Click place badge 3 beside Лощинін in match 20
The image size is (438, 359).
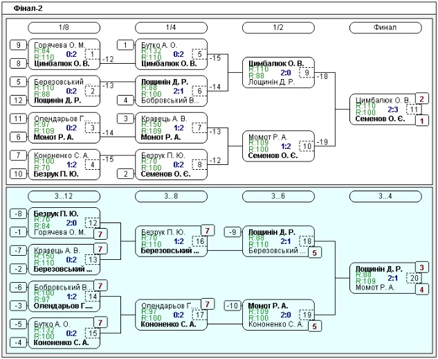point(422,268)
